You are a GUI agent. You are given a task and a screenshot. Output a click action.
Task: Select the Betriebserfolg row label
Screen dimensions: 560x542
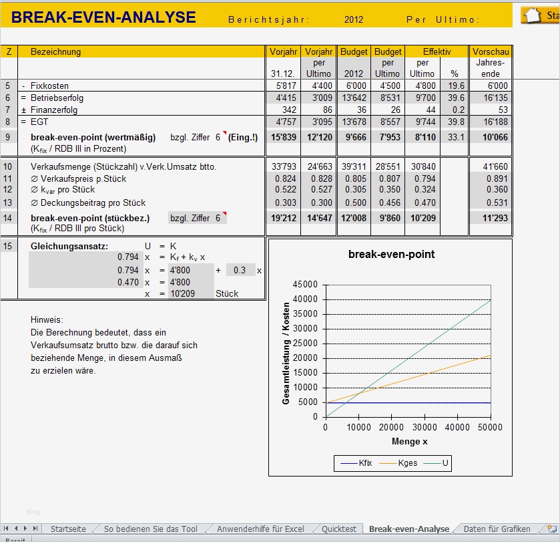coord(57,98)
